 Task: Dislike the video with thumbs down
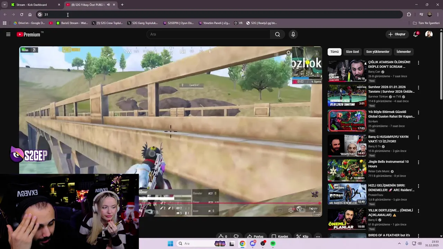tap(236, 237)
